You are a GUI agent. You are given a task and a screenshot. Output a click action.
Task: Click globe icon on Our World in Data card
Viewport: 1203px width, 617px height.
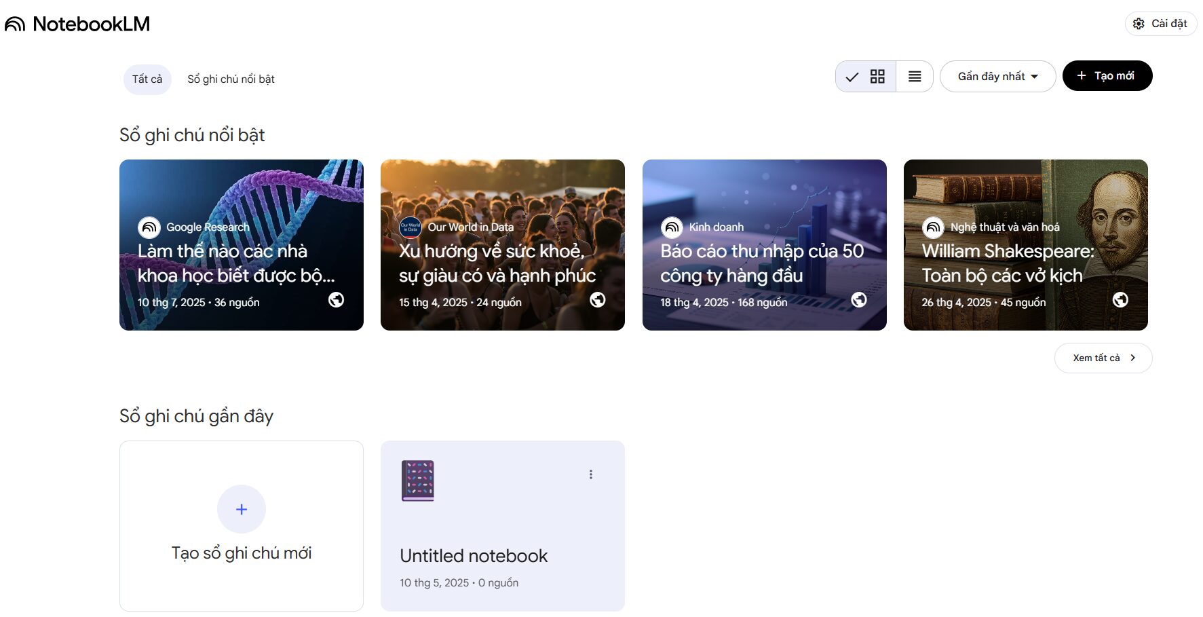tap(597, 299)
